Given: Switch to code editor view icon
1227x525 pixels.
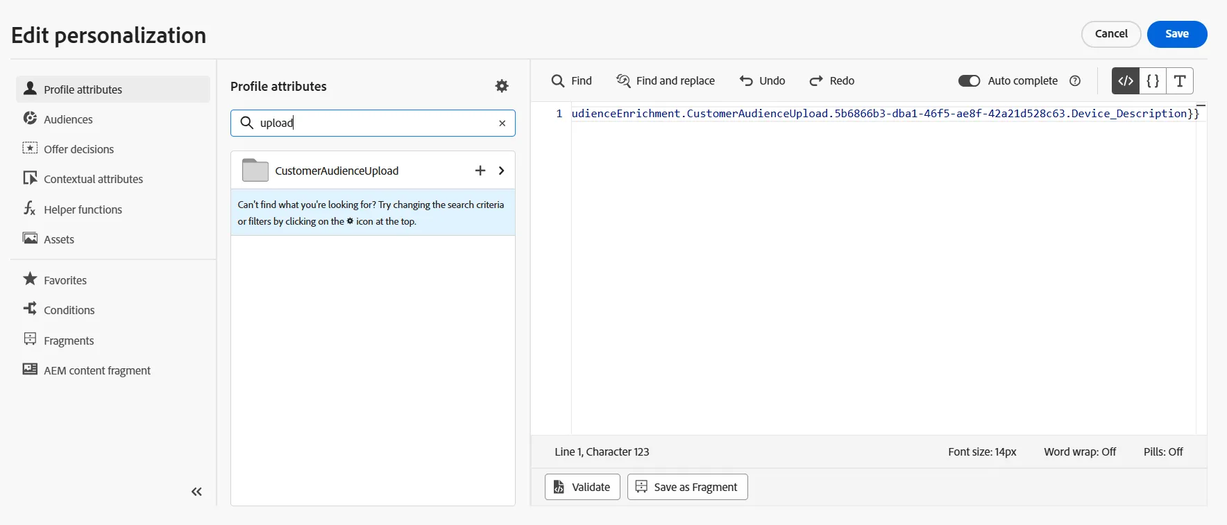Looking at the screenshot, I should [x=1126, y=81].
